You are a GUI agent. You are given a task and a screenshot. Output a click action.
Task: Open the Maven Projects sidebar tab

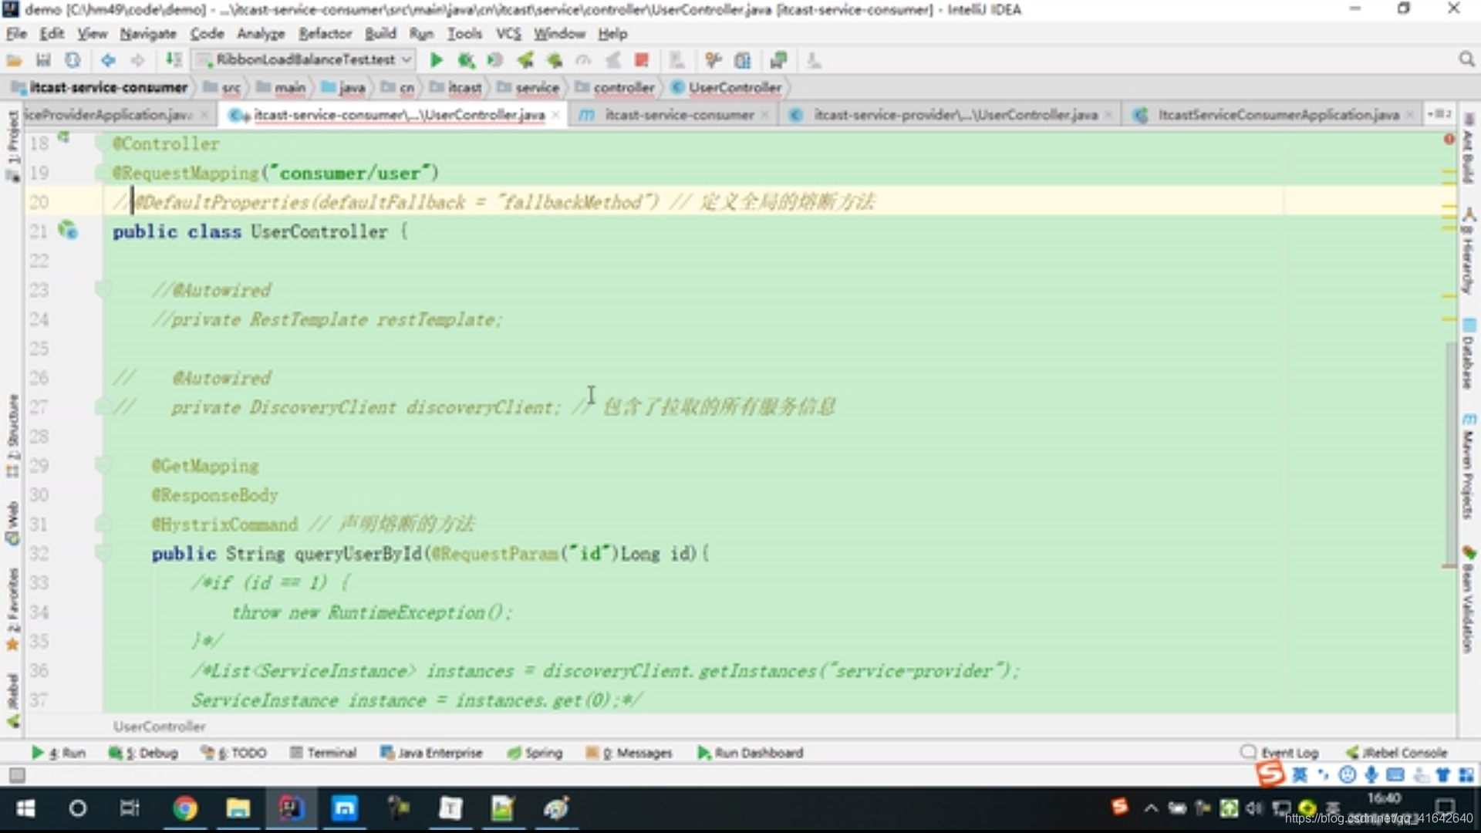1468,467
